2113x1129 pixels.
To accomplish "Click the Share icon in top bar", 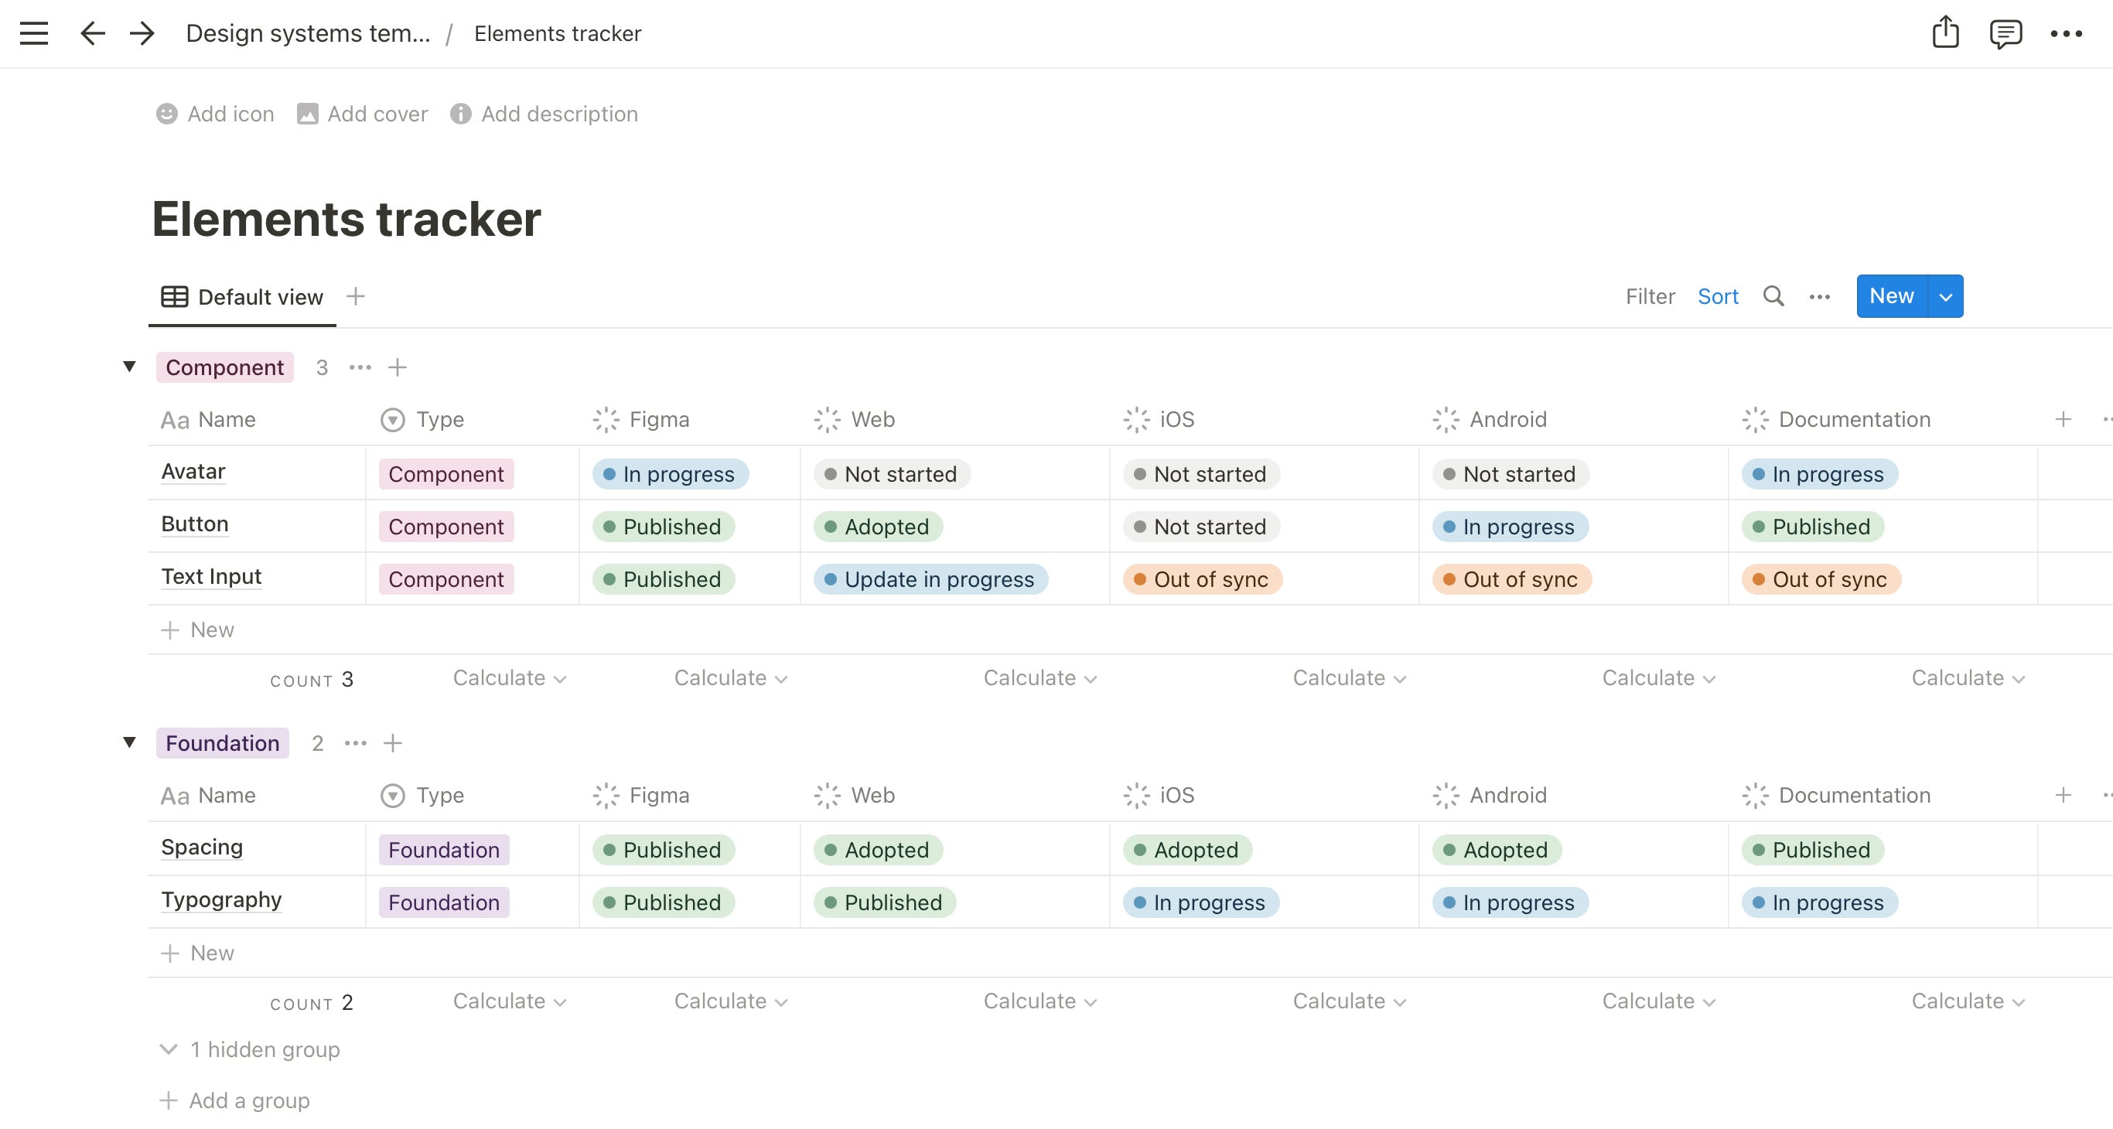I will click(1945, 32).
